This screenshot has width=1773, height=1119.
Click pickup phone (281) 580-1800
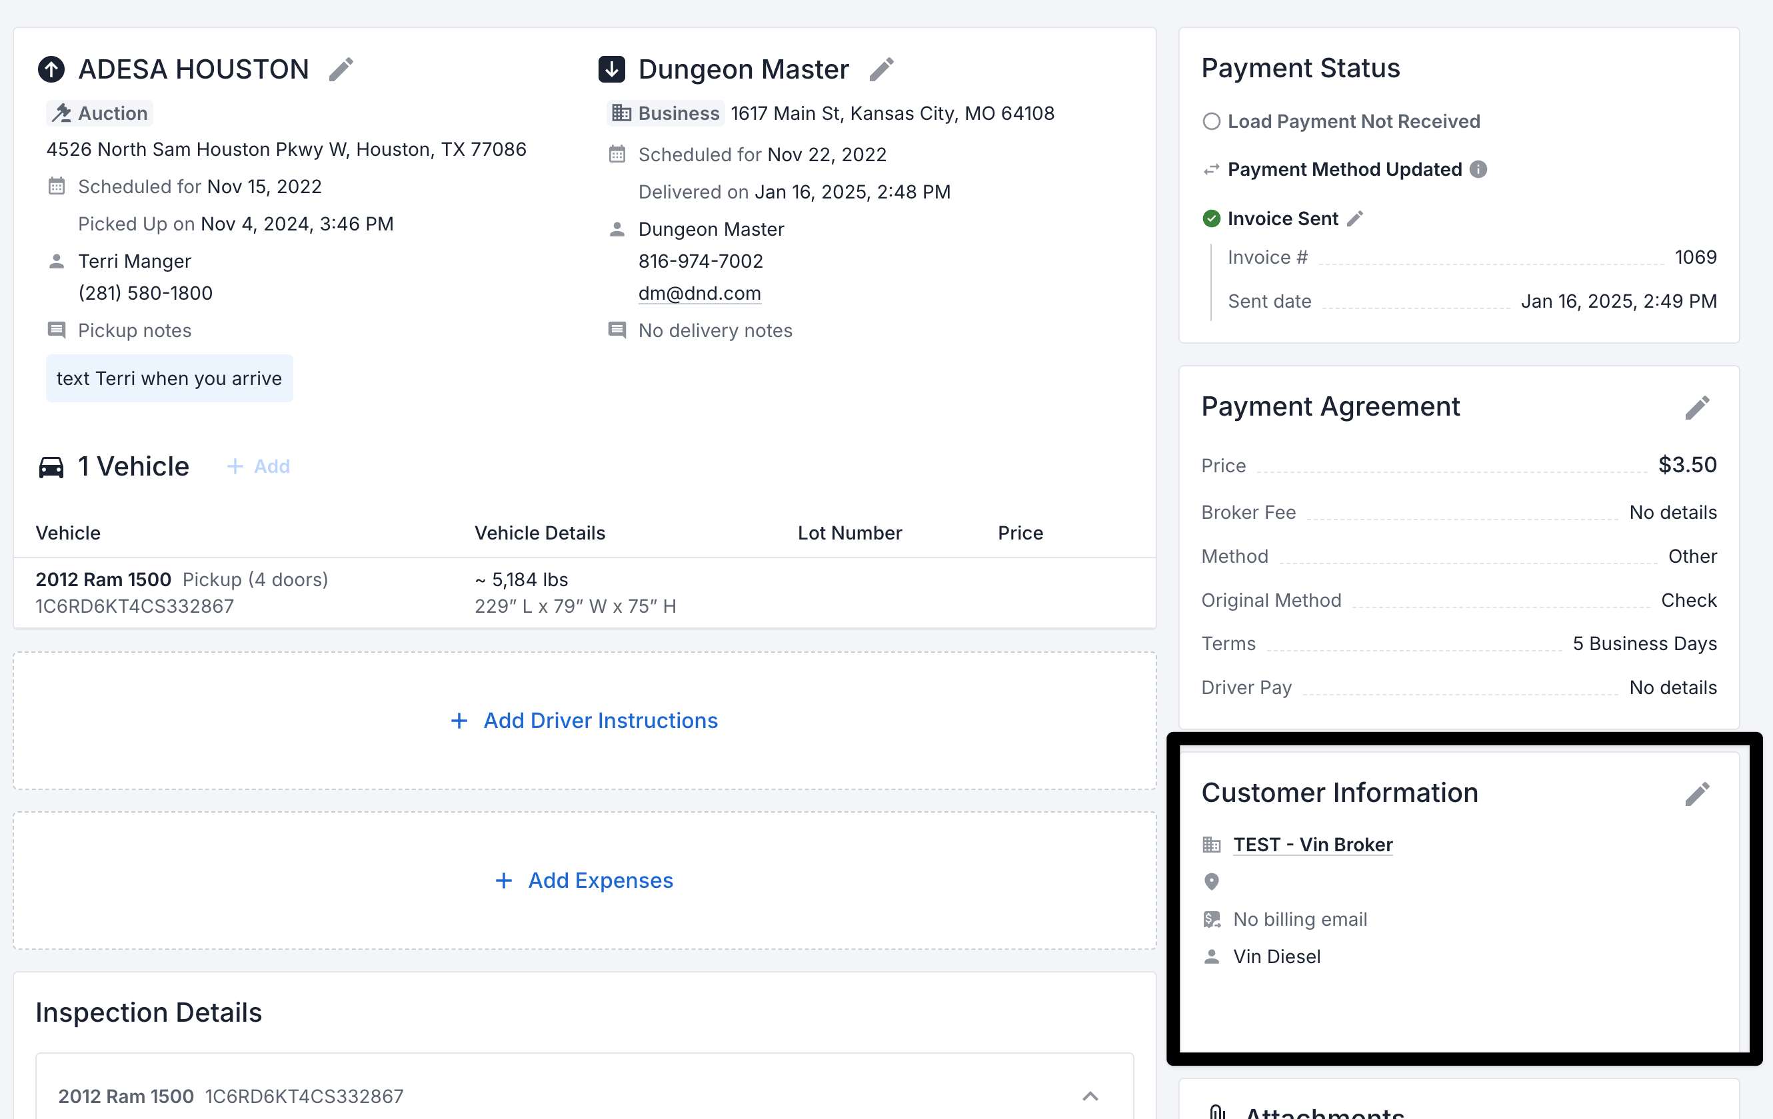pyautogui.click(x=146, y=293)
